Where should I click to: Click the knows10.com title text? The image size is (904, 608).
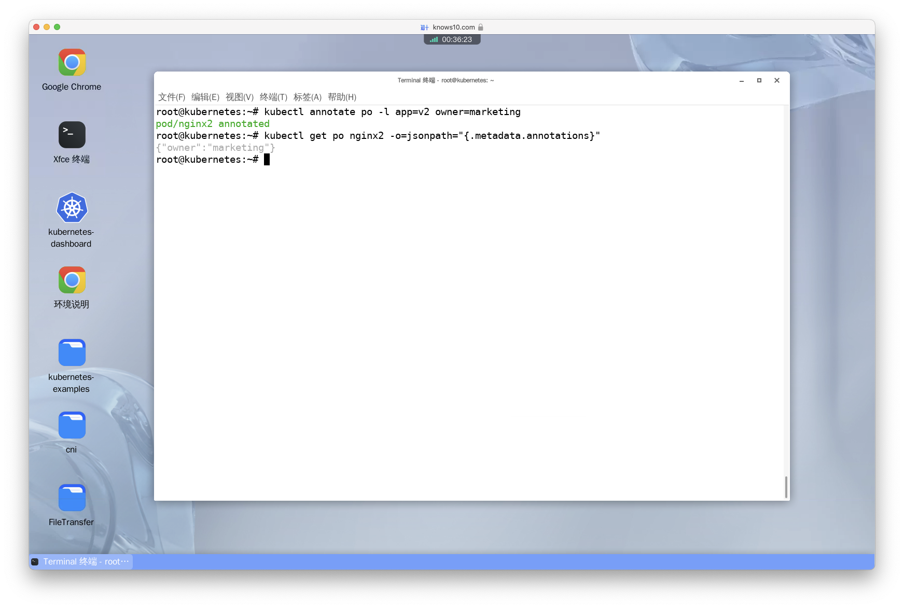click(x=454, y=27)
